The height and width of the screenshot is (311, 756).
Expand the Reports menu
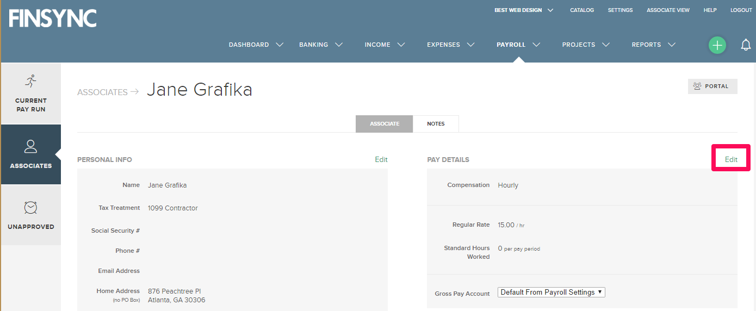point(653,45)
